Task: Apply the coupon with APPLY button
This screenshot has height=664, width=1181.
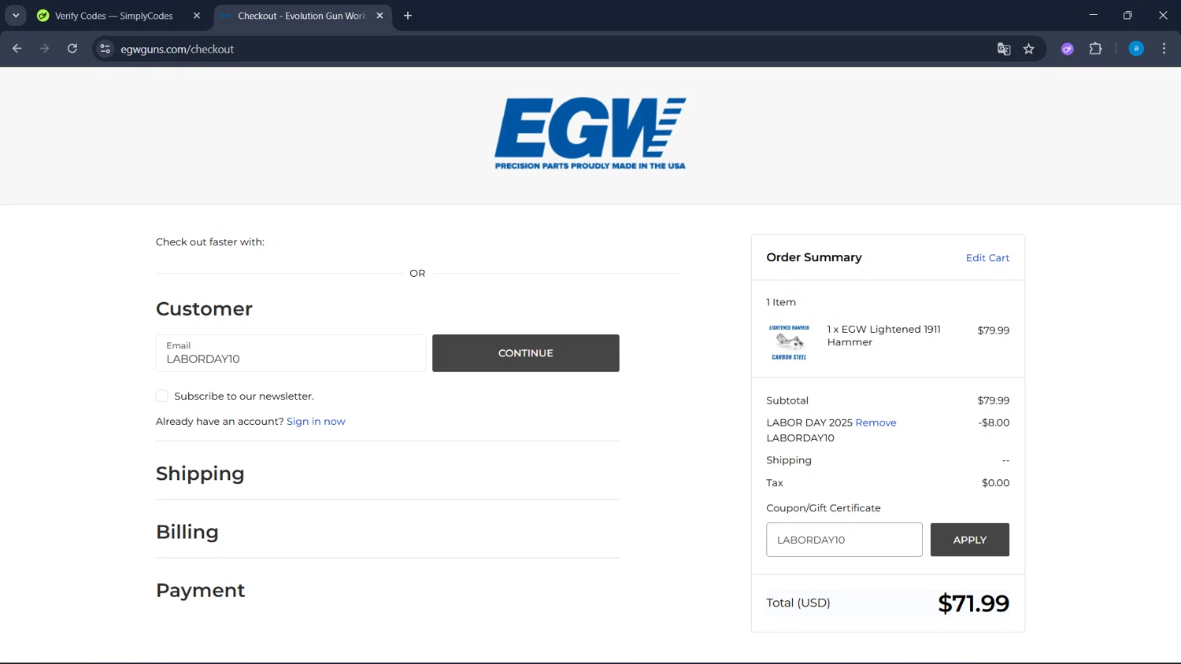Action: (970, 540)
